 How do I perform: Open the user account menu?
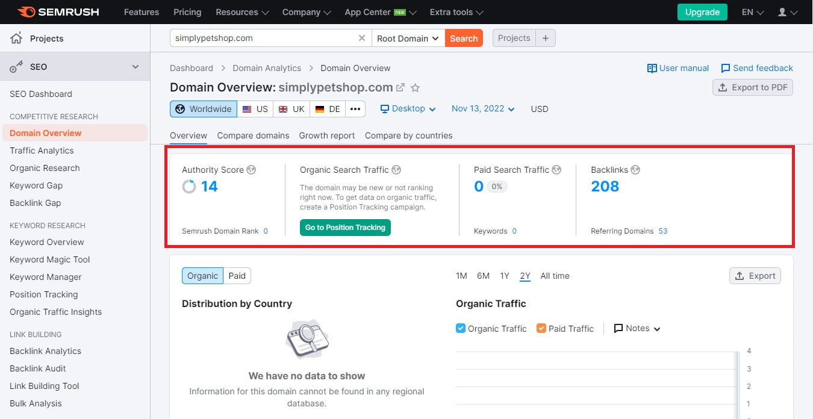(788, 12)
